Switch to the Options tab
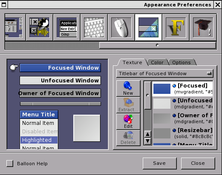222x175 pixels. pyautogui.click(x=182, y=62)
